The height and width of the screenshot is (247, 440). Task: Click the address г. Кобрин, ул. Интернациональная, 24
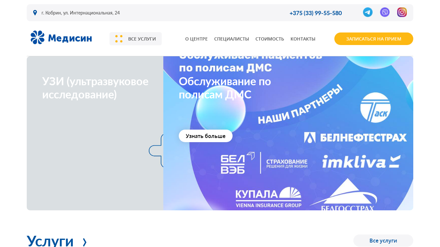[81, 13]
